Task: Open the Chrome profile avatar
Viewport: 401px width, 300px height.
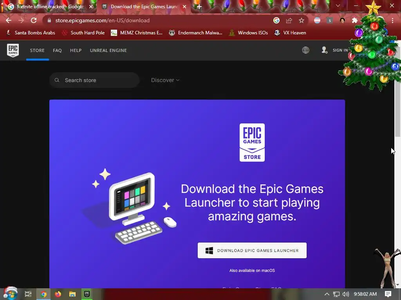Action: [342, 20]
